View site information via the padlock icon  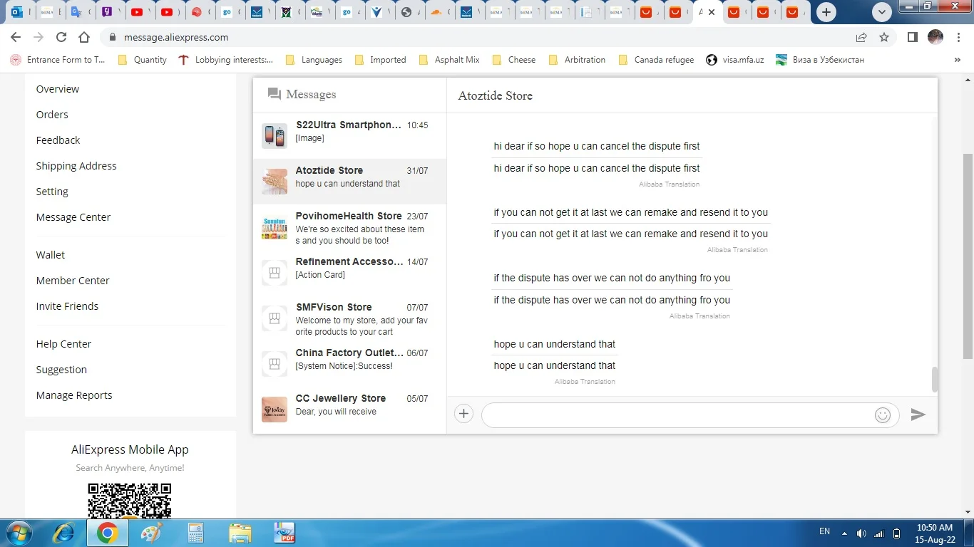tap(111, 38)
